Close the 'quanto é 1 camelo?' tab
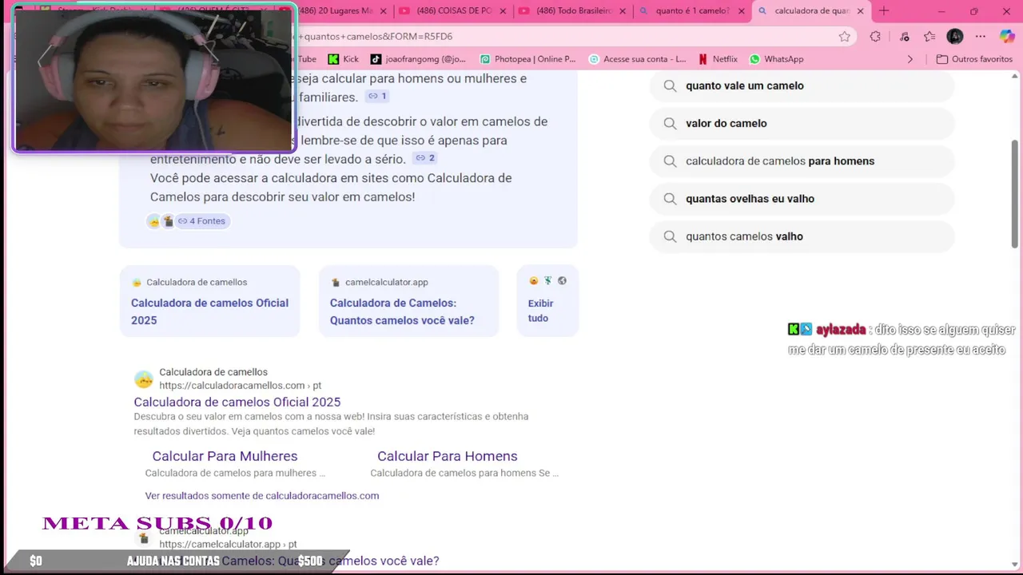 [x=742, y=11]
